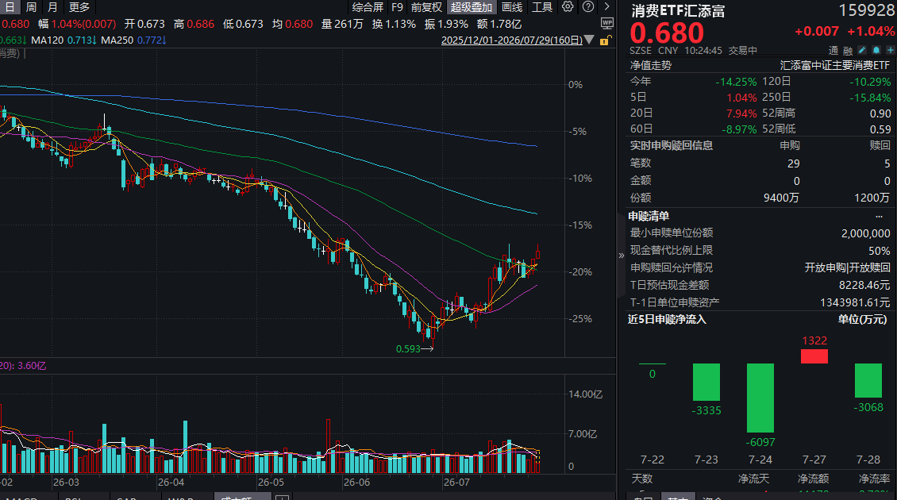Screen dimensions: 897x500
Task: Click the 7-27 red inflow bar
Action: tap(814, 356)
